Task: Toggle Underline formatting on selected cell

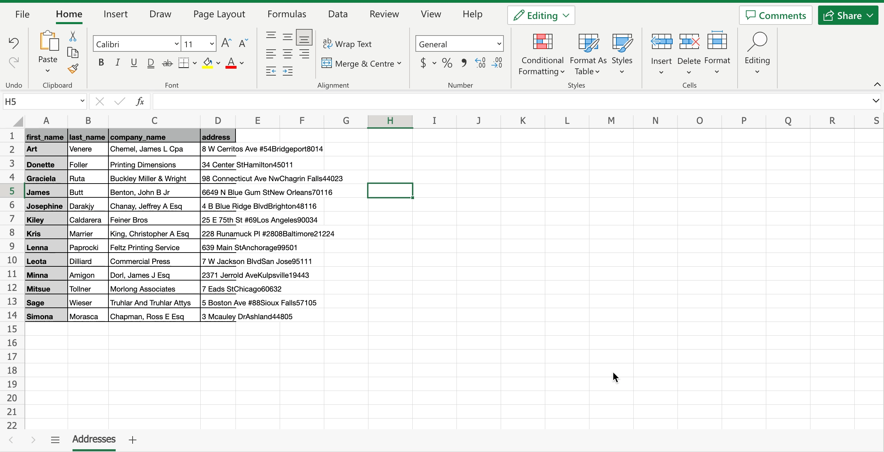Action: 134,63
